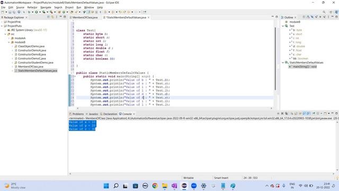Open the Source menu

coord(20,7)
